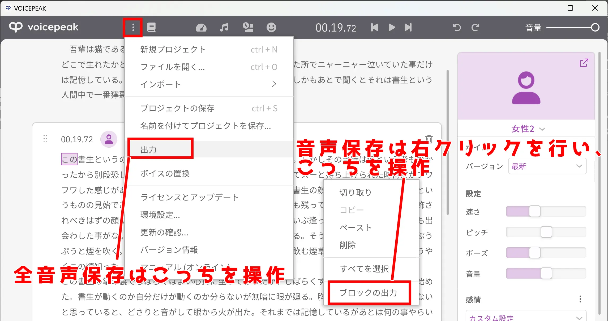Screen dimensions: 608x321
Task: Open the three-dot main menu button
Action: coord(133,27)
